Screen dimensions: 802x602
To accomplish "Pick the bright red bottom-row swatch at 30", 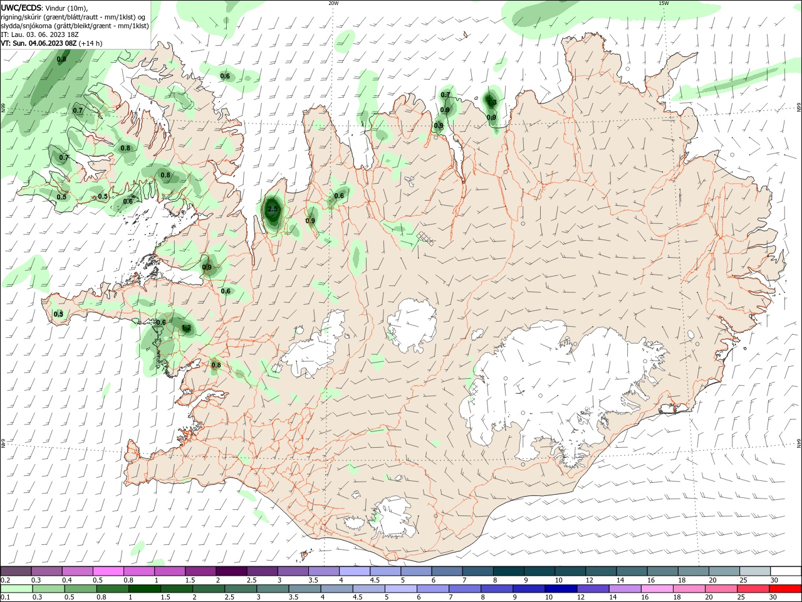I will tap(785, 589).
